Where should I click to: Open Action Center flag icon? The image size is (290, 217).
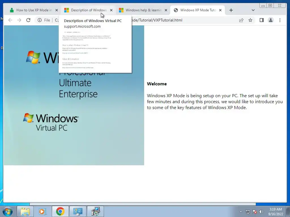point(255,212)
